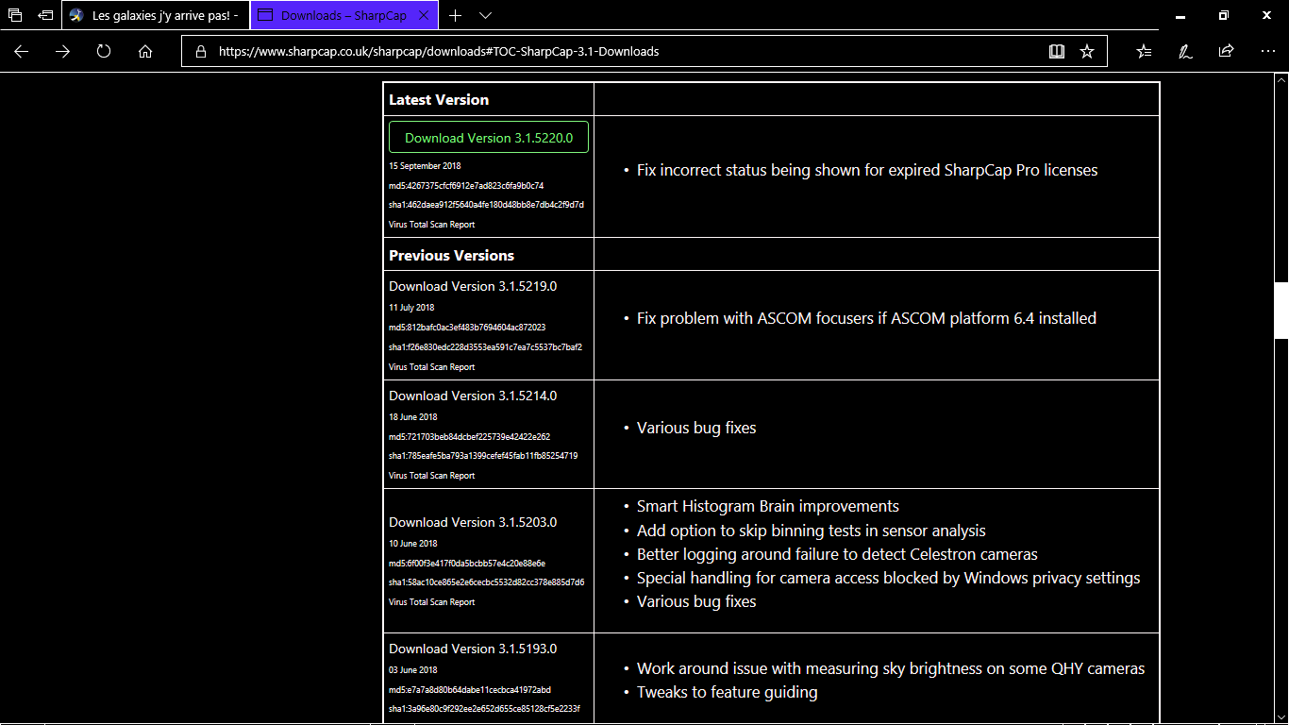Click the 18 June 2018 date

click(x=413, y=417)
